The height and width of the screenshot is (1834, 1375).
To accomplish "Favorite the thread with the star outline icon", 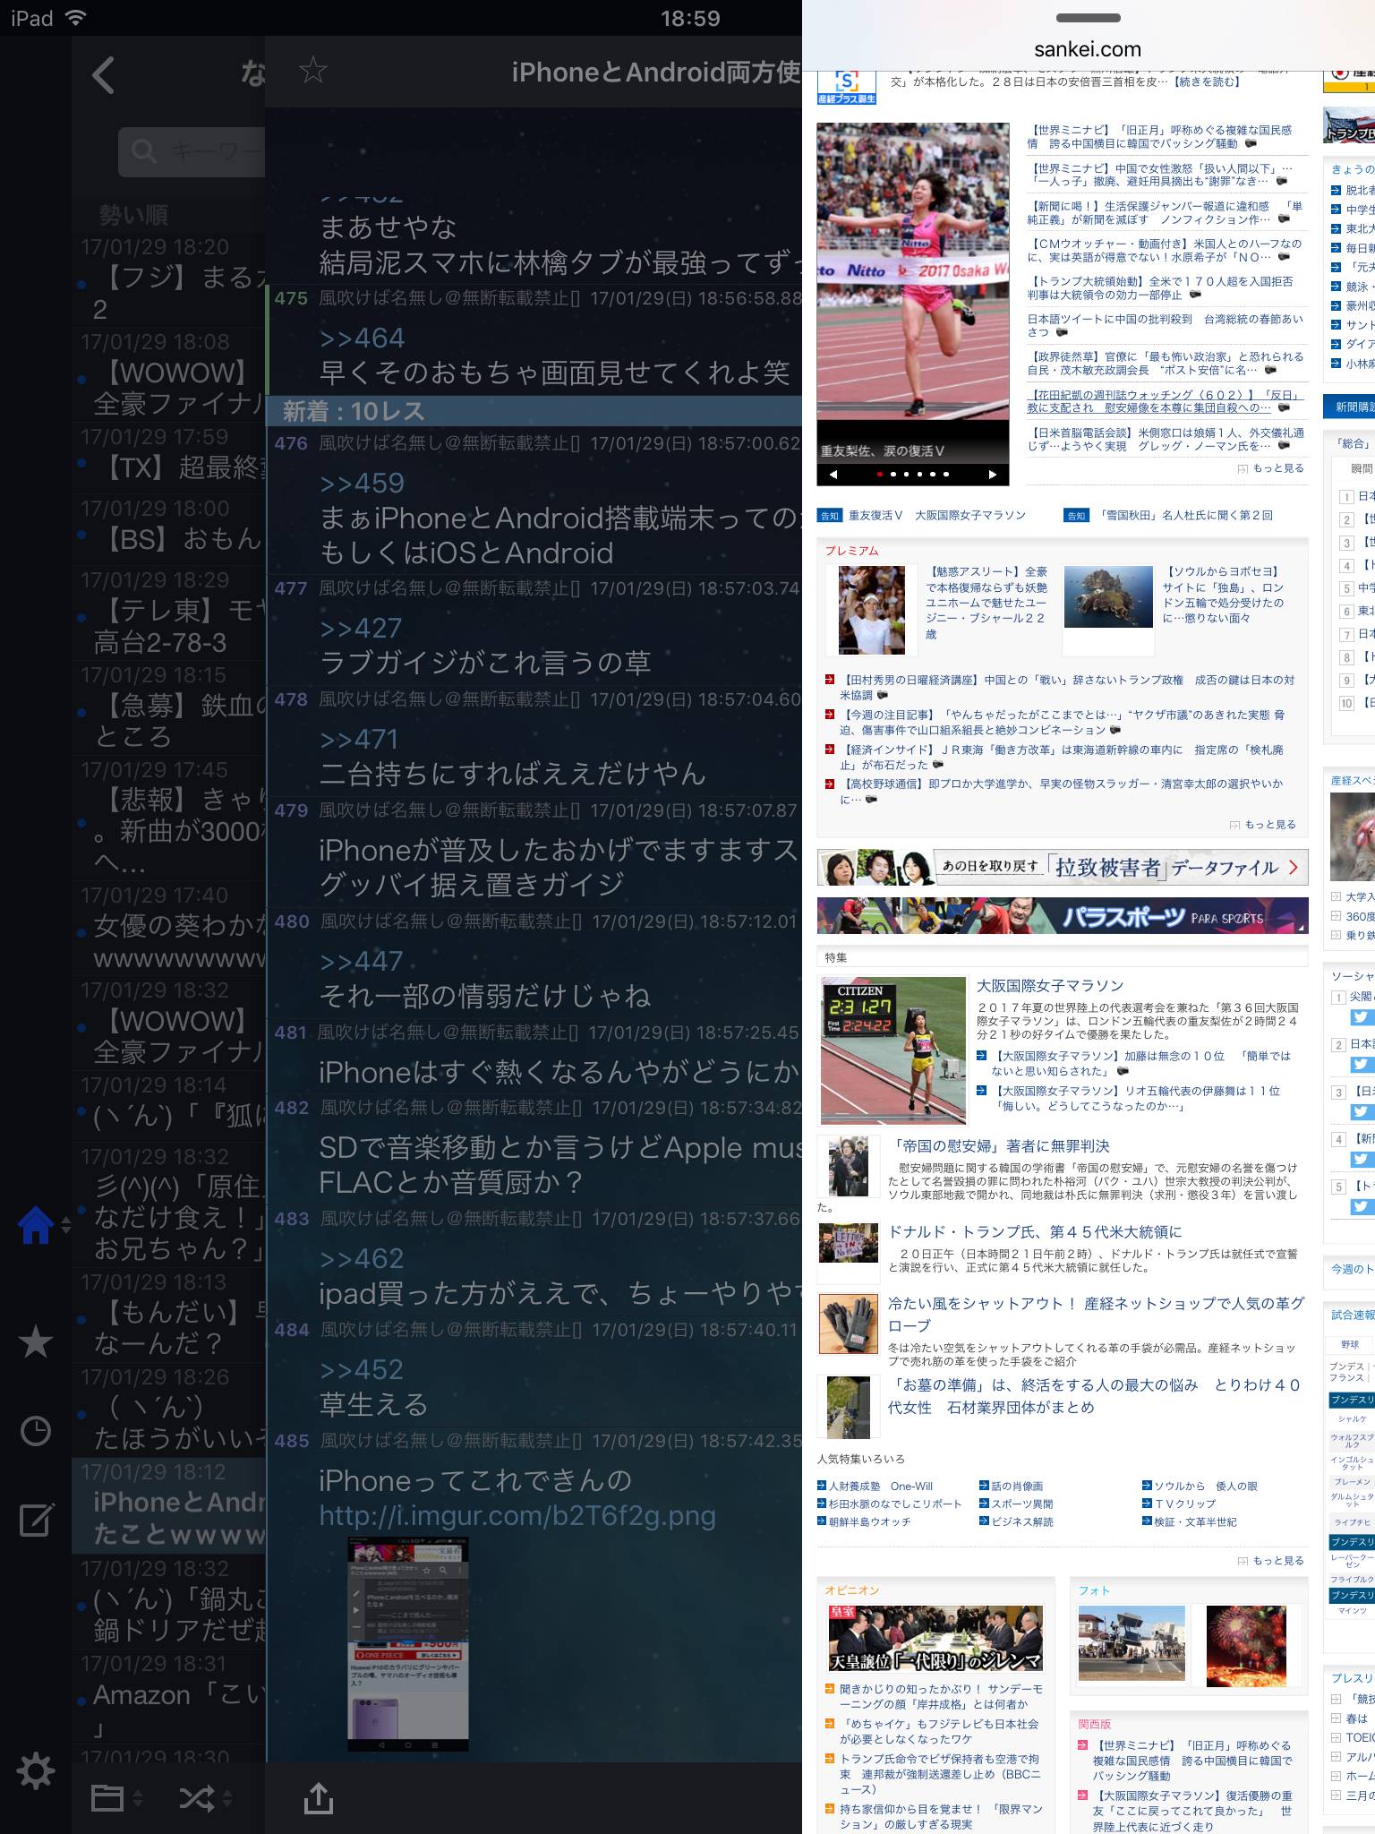I will tap(312, 70).
